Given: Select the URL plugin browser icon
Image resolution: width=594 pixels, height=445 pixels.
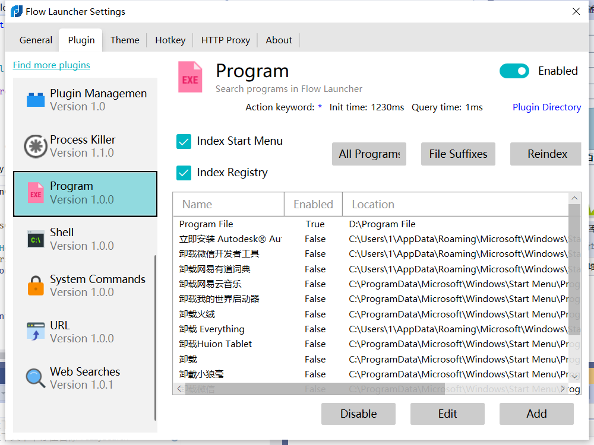Looking at the screenshot, I should pos(36,332).
